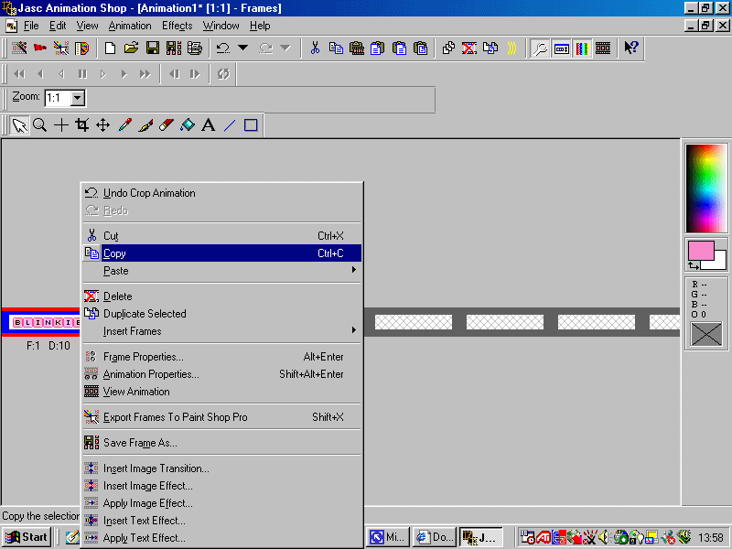Open the Banner Wizard red flag icon

coord(40,48)
